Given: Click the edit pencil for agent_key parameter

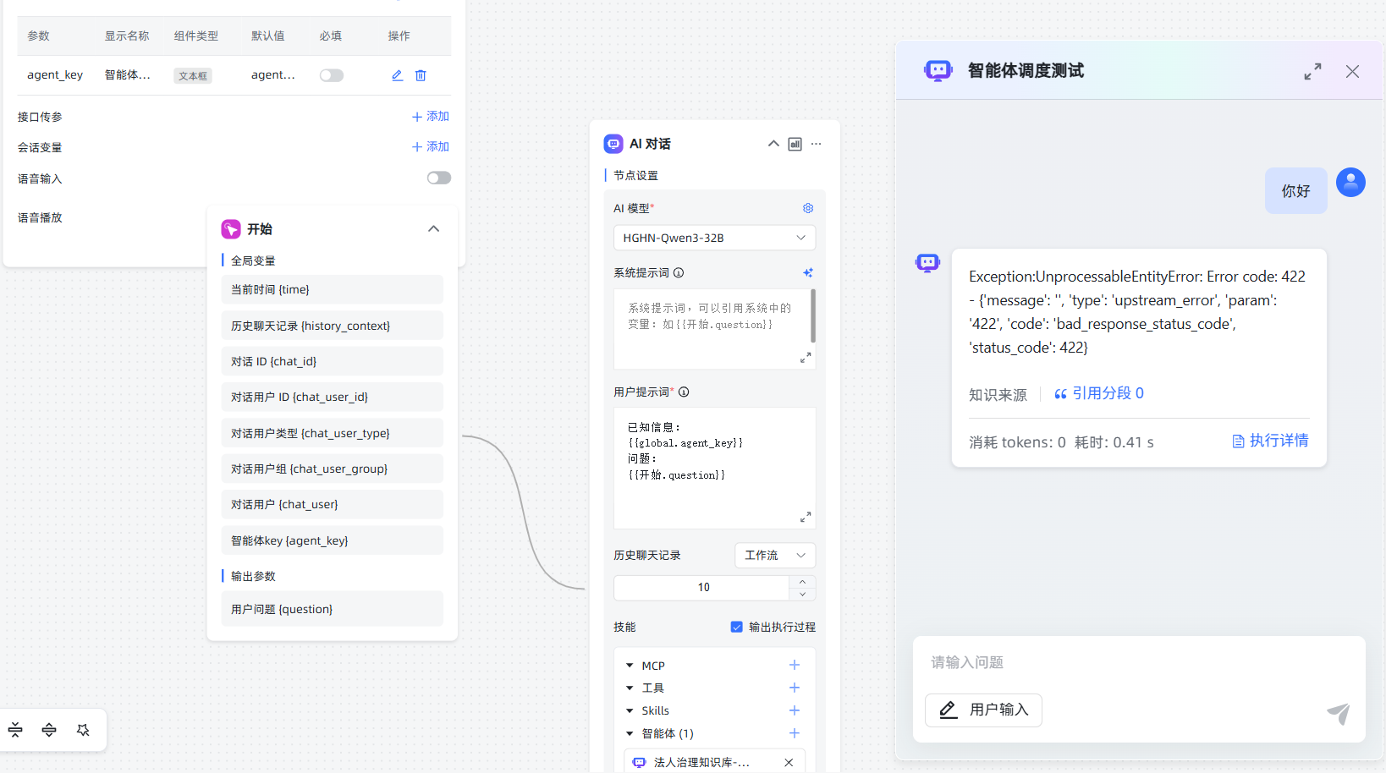Looking at the screenshot, I should [x=397, y=75].
